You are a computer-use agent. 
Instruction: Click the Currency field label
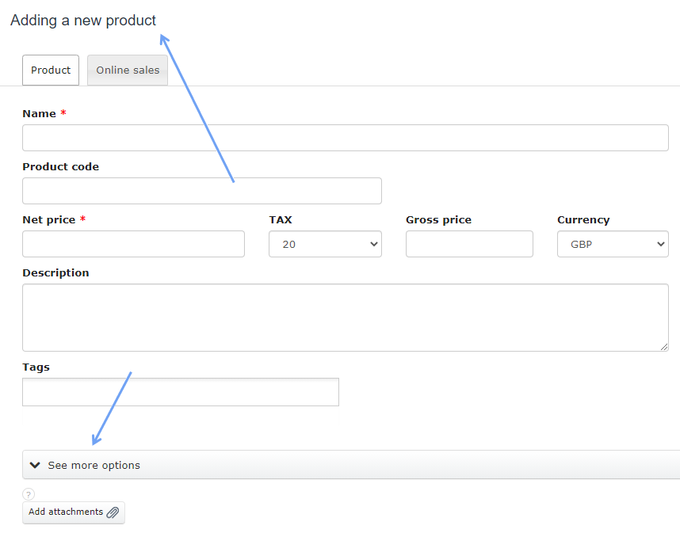(583, 219)
